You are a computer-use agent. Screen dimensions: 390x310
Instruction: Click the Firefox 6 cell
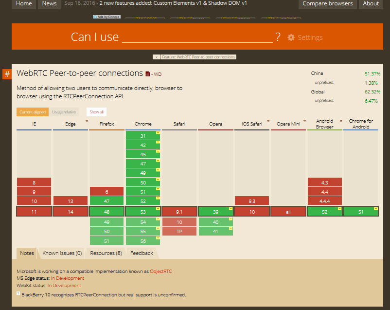[x=106, y=191]
